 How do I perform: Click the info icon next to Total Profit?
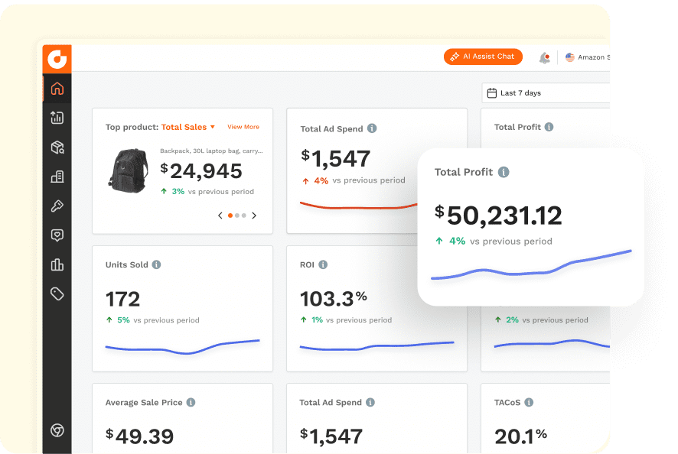[504, 172]
